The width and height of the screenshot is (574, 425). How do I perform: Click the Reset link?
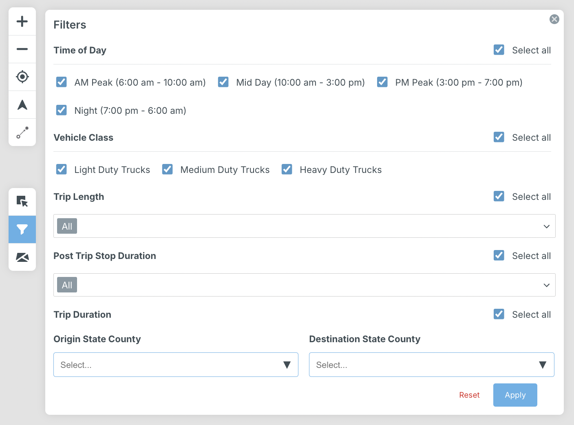coord(469,395)
